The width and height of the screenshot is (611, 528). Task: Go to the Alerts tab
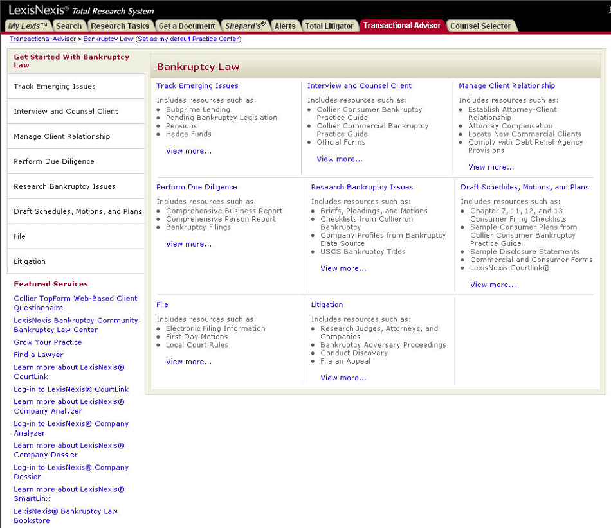[285, 26]
